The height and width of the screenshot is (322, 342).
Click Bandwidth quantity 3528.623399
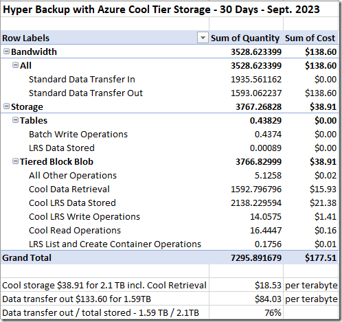click(x=256, y=52)
